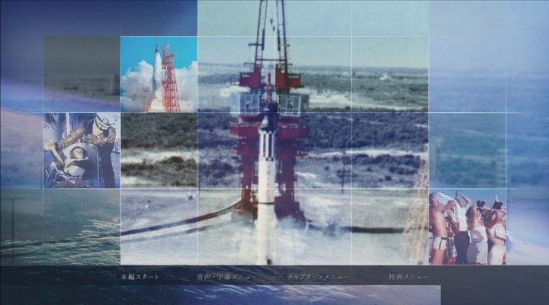Click the rocket liftoff thumbnail with smoke cloud

159,74
